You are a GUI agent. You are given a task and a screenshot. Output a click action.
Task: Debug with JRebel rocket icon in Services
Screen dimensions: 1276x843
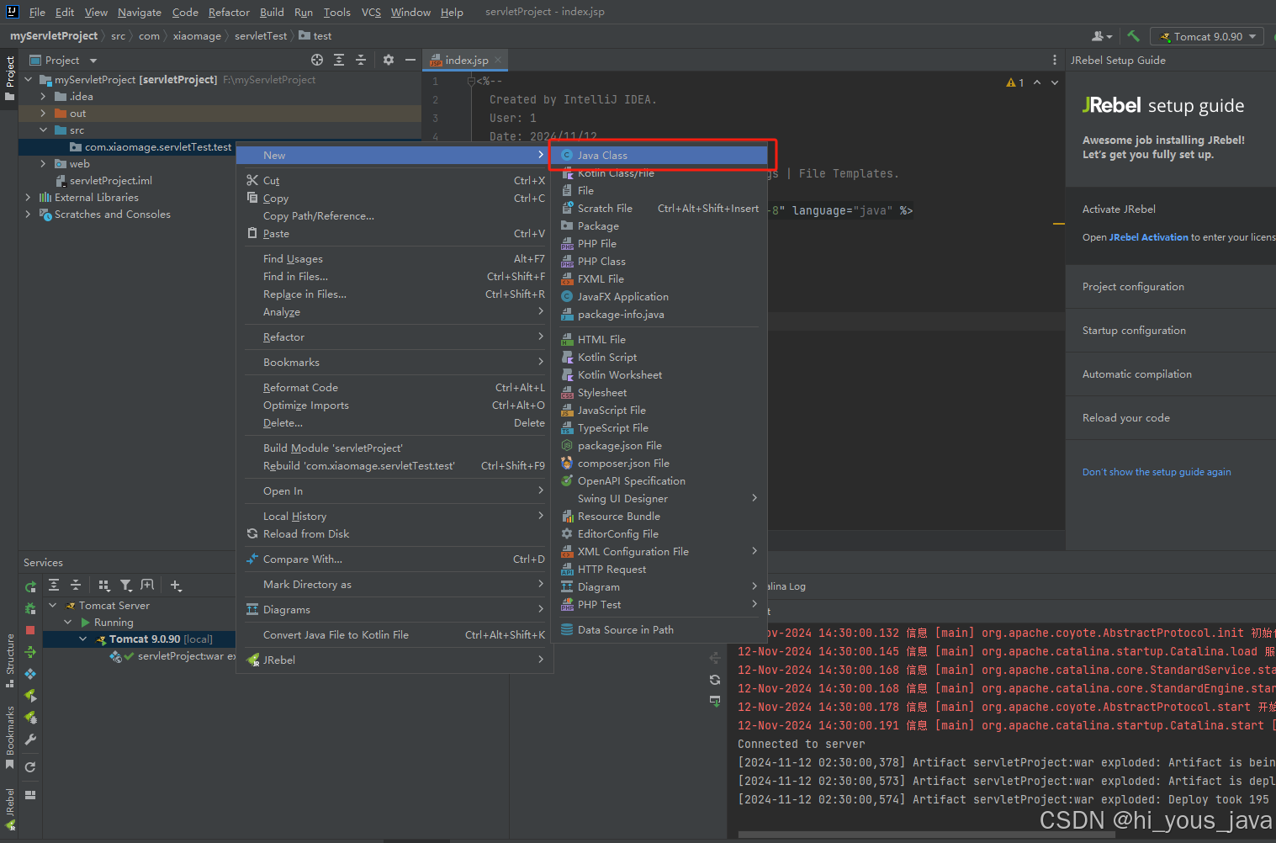pyautogui.click(x=30, y=718)
